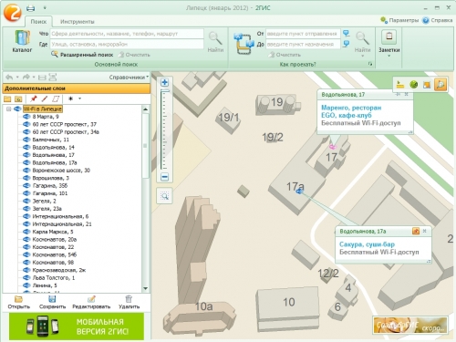The height and width of the screenshot is (342, 456).
Task: Collapse the Wi-Fi в Липецке tree node
Action: point(8,109)
